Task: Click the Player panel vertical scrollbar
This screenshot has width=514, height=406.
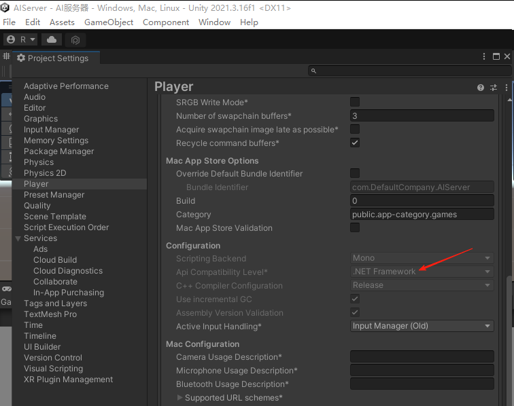Action: point(509,341)
